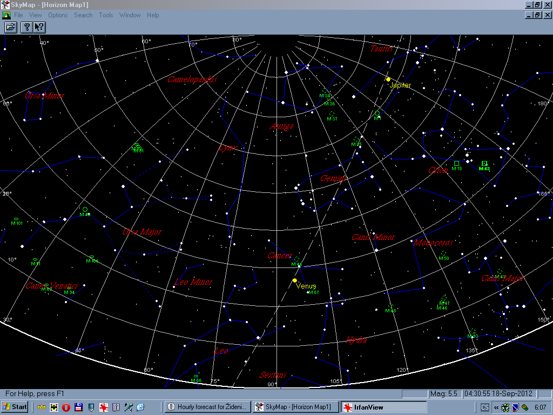Open the View menu
This screenshot has height=415, width=553.
(35, 15)
